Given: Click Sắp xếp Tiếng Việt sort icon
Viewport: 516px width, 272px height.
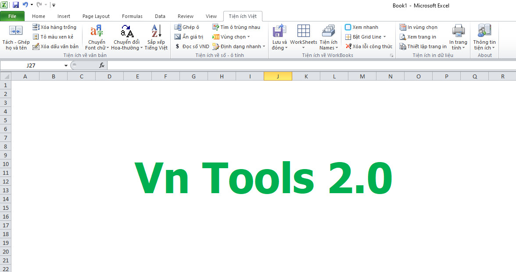Looking at the screenshot, I should (156, 31).
